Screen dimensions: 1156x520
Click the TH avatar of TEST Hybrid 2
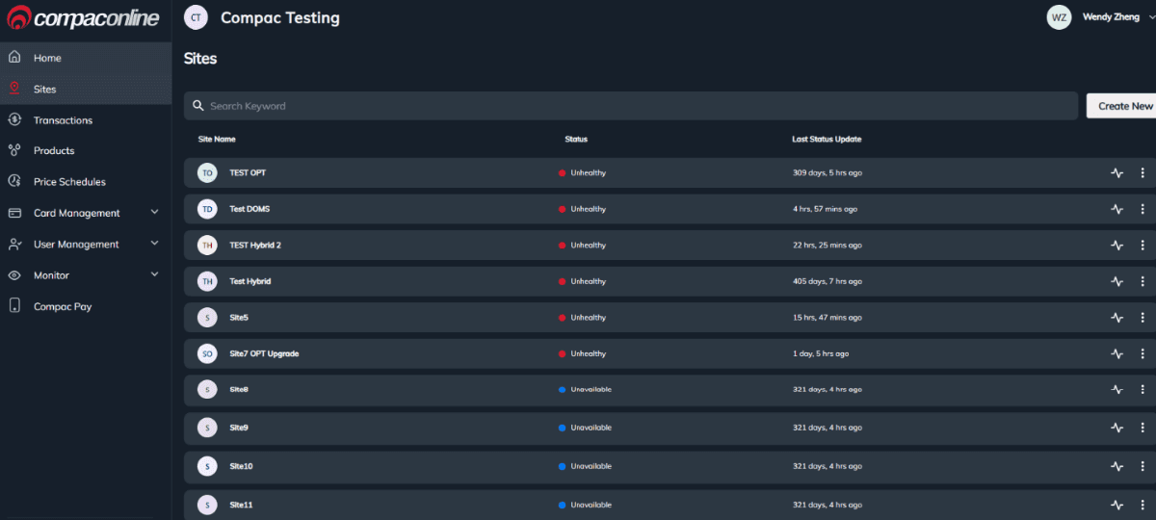click(207, 246)
